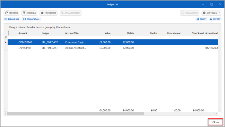Click the £2,000.00 debits cell for LAPTOP20
Screen dimensions: 225x127
tap(128, 48)
